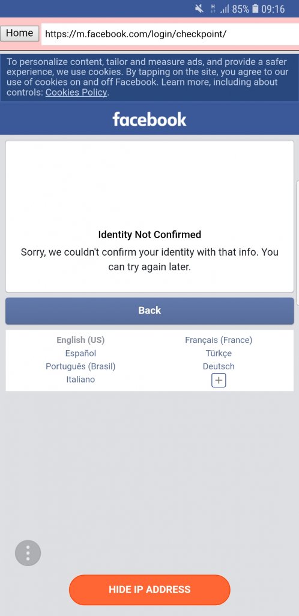The width and height of the screenshot is (299, 616).
Task: Tap the HIDE IP ADDRESS button
Action: point(149,590)
